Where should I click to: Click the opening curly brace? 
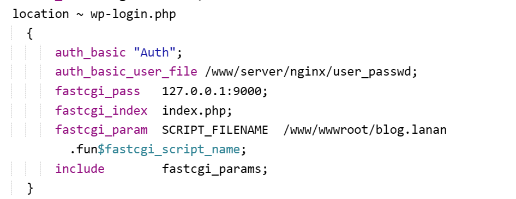click(30, 34)
